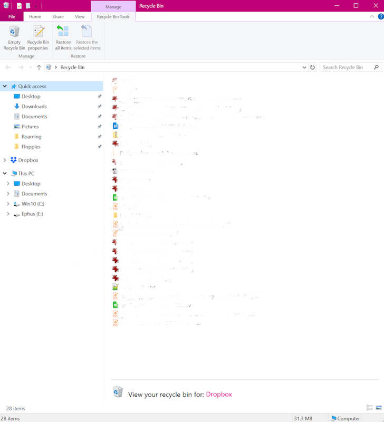
Task: Open the address bar history dropdown
Action: coord(304,68)
